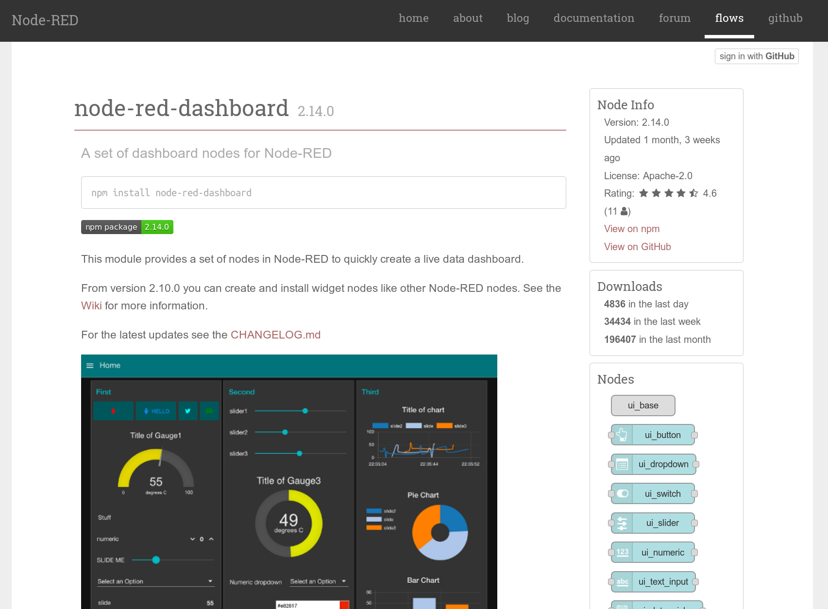Click the ui_numeric node 123 icon
This screenshot has height=609, width=828.
pyautogui.click(x=622, y=553)
